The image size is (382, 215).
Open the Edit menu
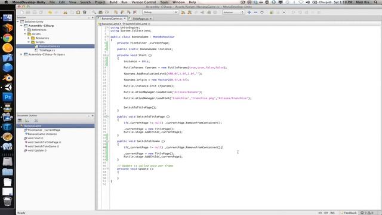(62, 2)
